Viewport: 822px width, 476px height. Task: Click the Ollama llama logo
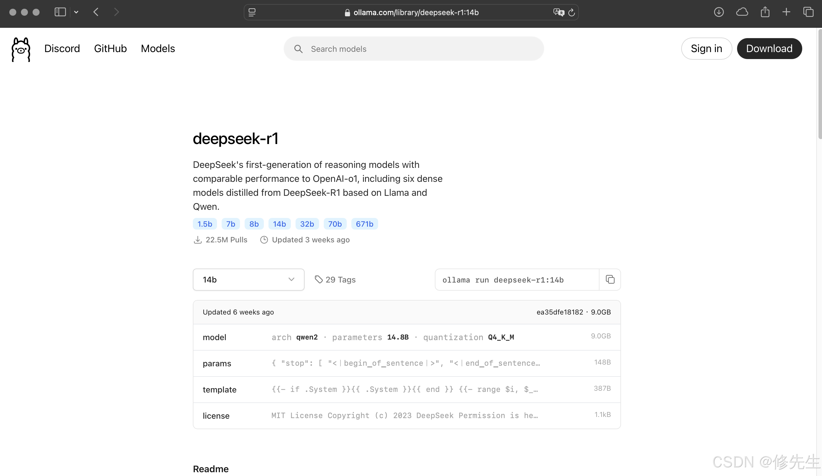[x=21, y=49]
